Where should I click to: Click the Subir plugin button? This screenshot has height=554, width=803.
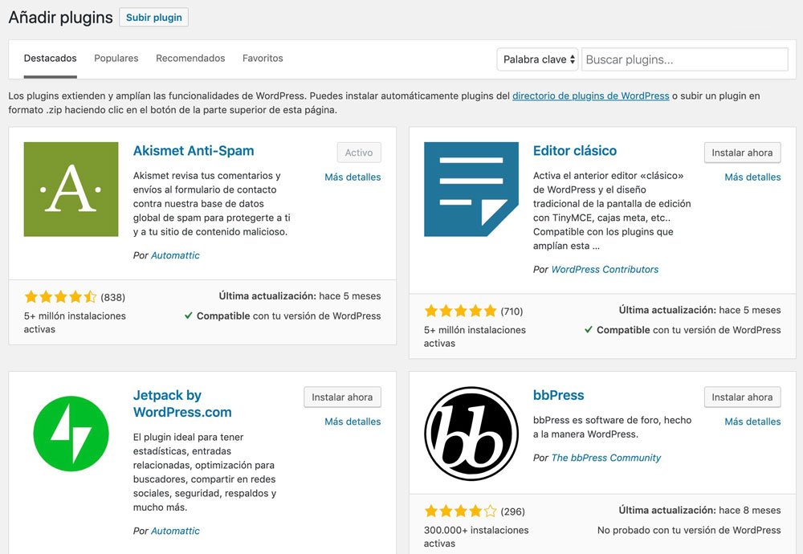click(x=153, y=18)
